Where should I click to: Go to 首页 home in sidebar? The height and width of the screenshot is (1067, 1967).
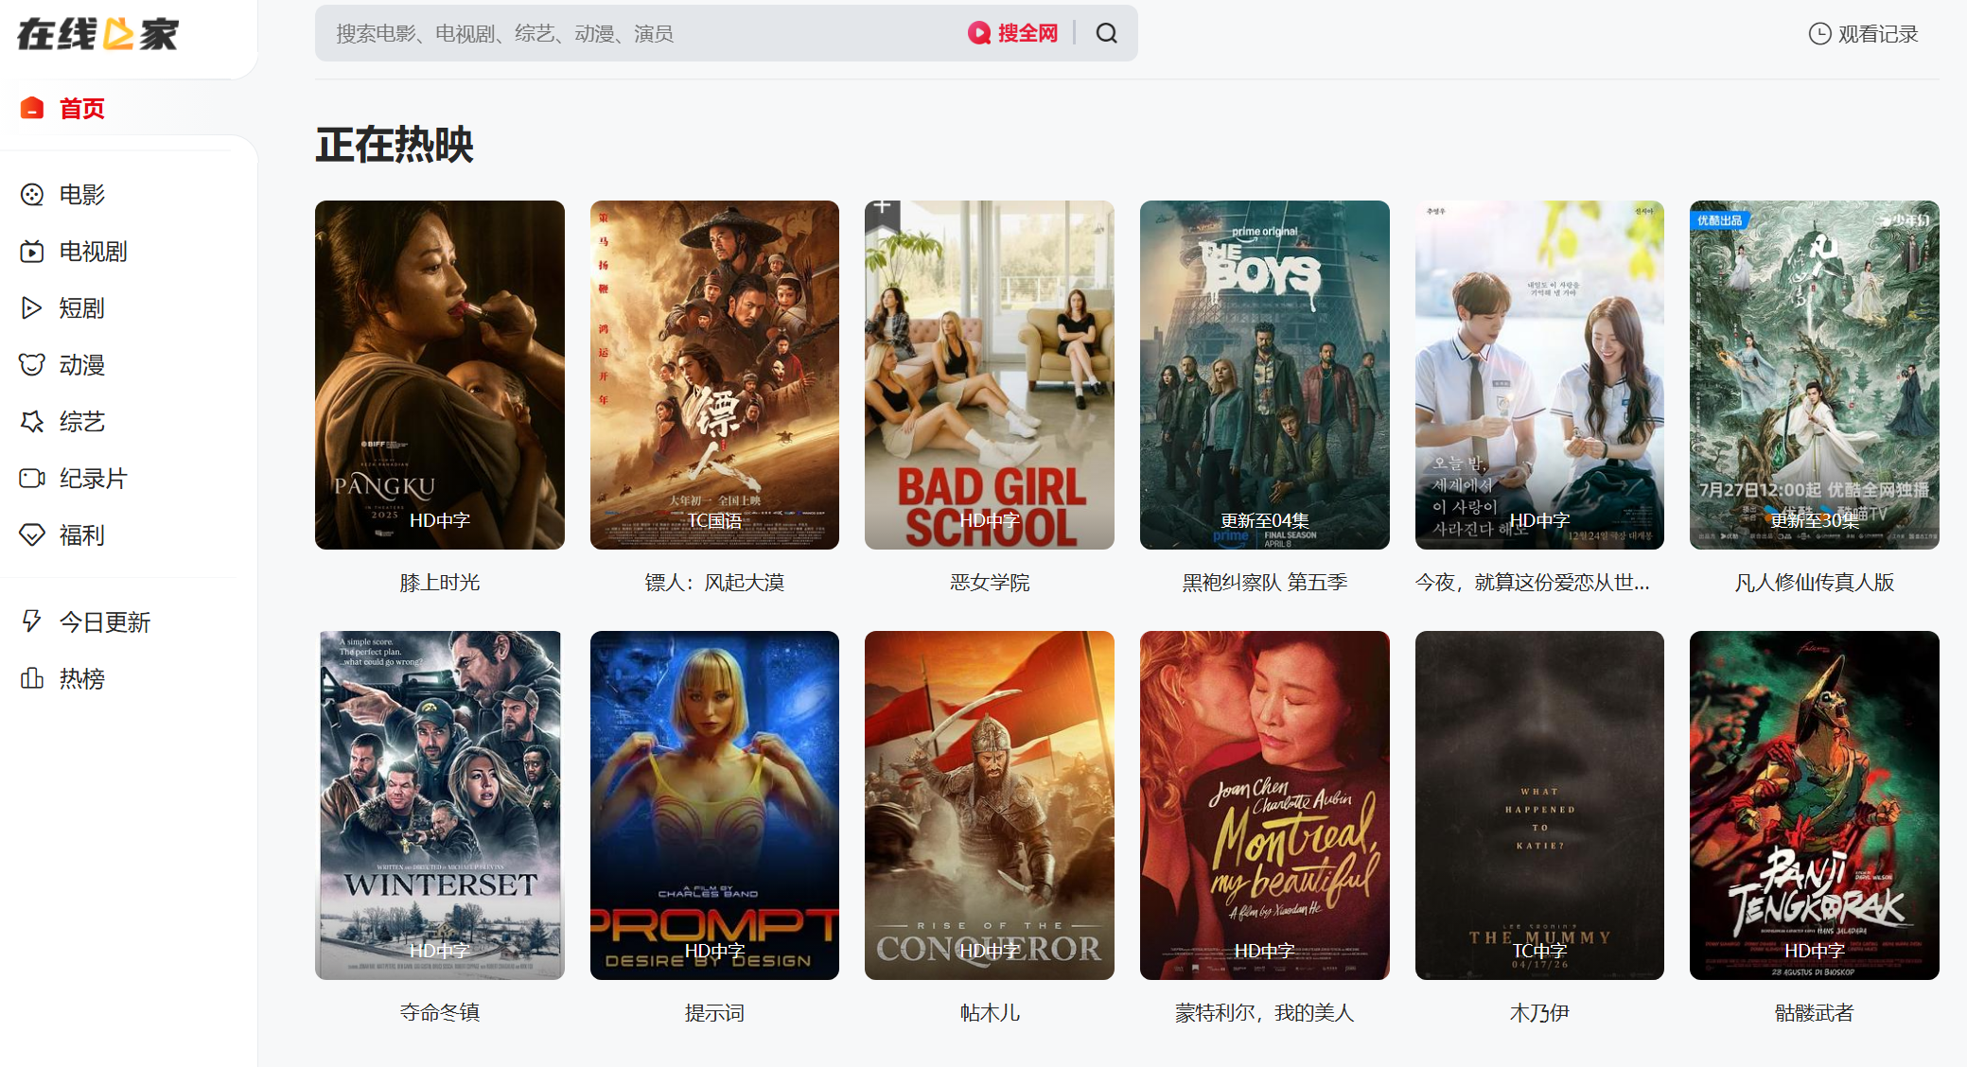[x=81, y=109]
